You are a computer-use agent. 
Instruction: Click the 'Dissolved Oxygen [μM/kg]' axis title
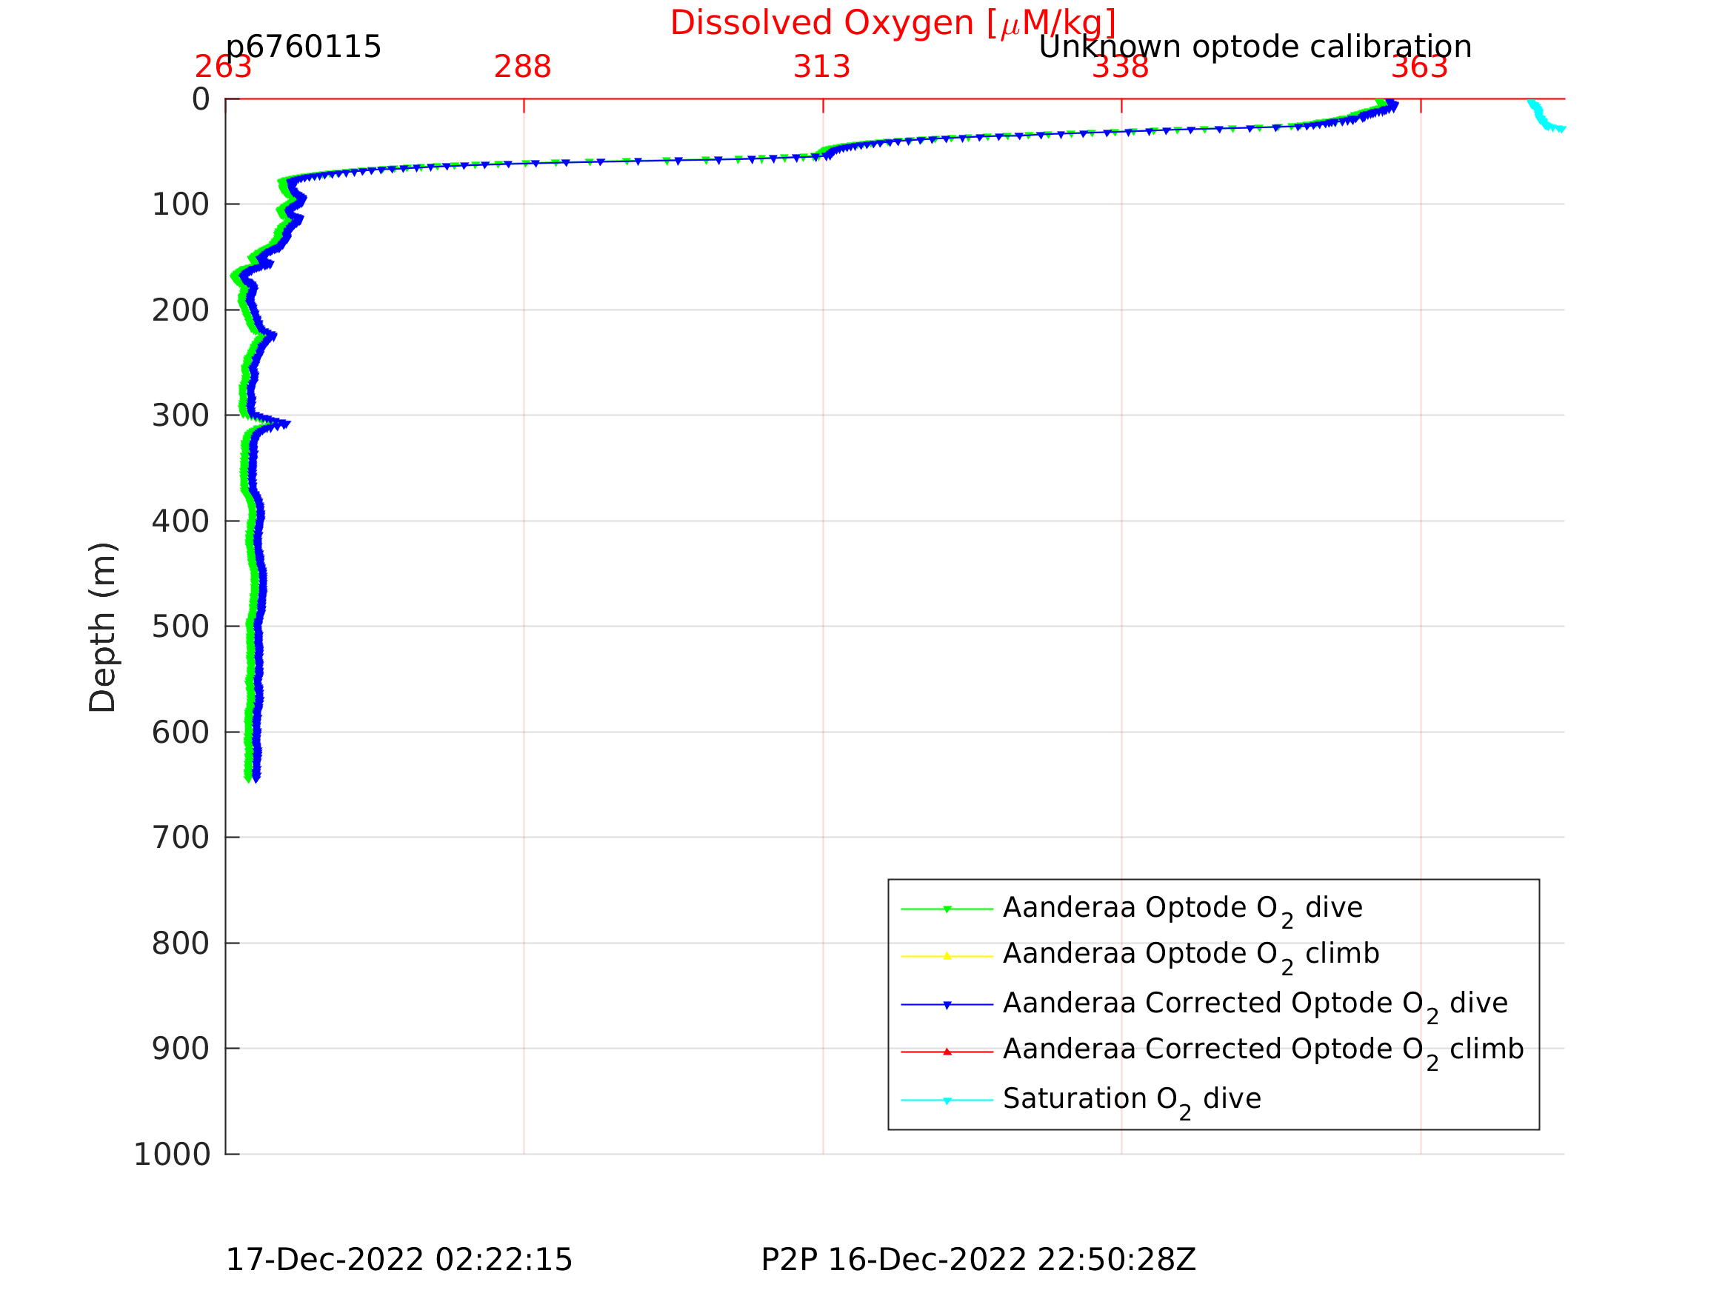(893, 24)
